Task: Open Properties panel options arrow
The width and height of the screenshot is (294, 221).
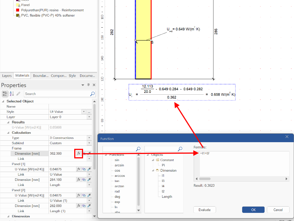Action: pos(83,85)
